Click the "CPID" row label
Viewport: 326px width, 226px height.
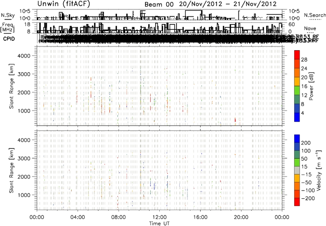pos(9,39)
